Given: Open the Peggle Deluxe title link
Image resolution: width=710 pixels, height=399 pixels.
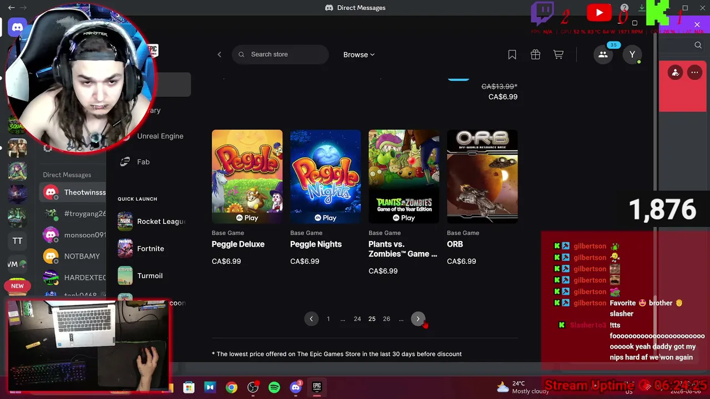Looking at the screenshot, I should pyautogui.click(x=238, y=244).
